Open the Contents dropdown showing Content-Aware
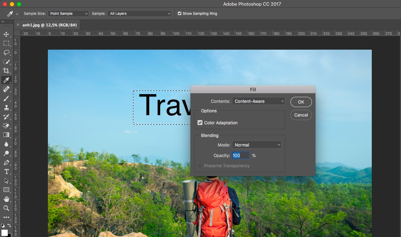The image size is (401, 237). (x=258, y=101)
